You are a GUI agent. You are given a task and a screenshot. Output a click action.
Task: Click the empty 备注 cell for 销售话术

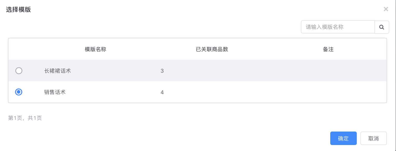coord(328,92)
